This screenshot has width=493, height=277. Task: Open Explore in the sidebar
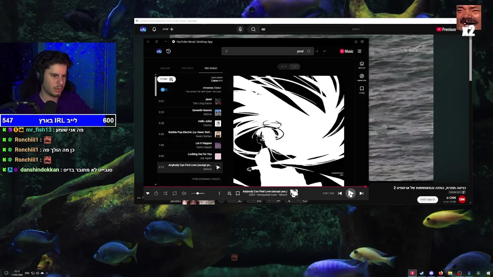coord(362,77)
